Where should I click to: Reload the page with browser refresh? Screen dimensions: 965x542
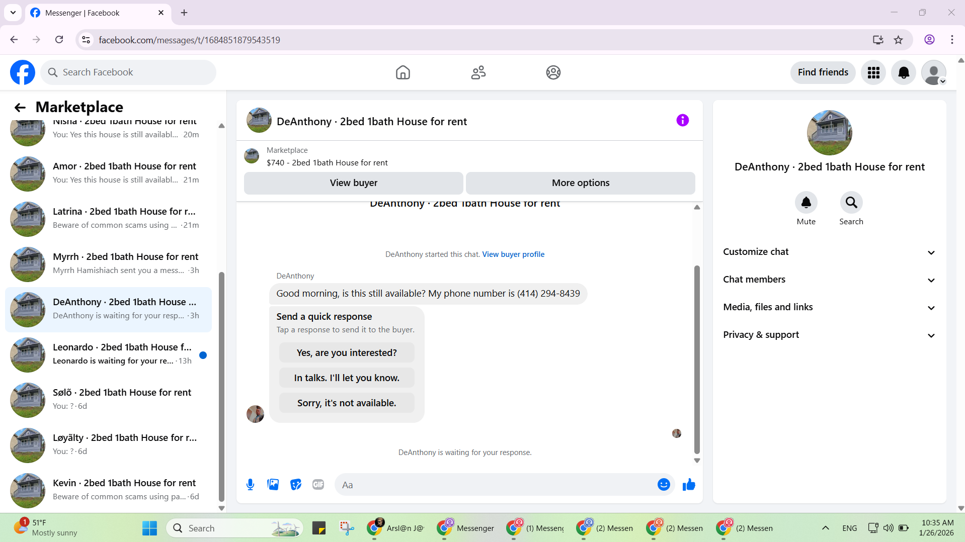(59, 40)
